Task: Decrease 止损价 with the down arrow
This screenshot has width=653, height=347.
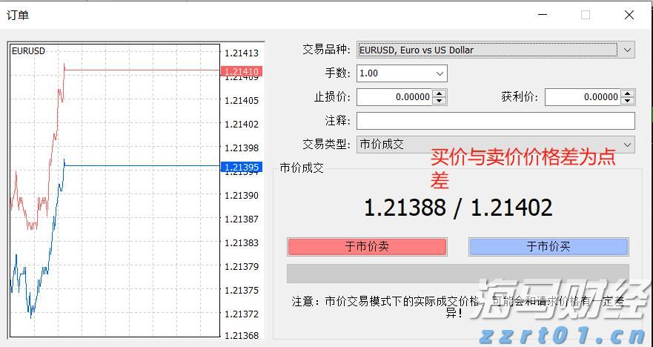Action: click(440, 101)
